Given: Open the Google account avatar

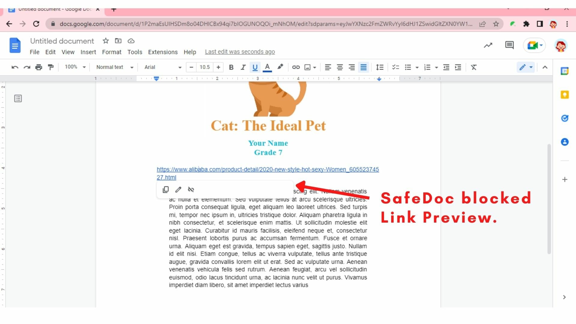Looking at the screenshot, I should click(x=561, y=46).
